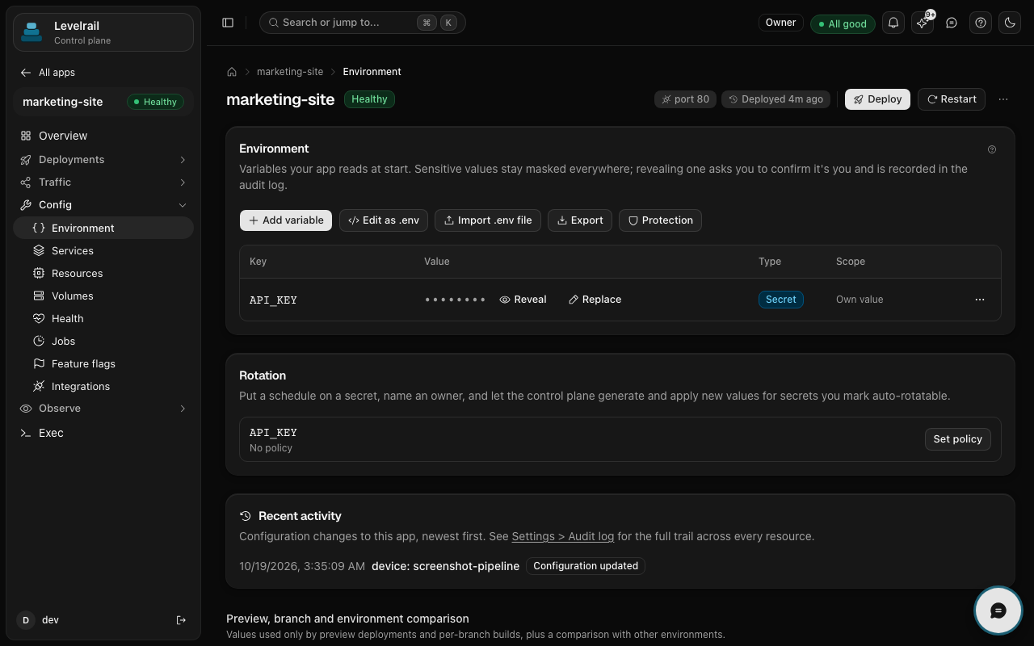Open the Levelrail control plane switcher
The height and width of the screenshot is (646, 1034).
tap(103, 32)
